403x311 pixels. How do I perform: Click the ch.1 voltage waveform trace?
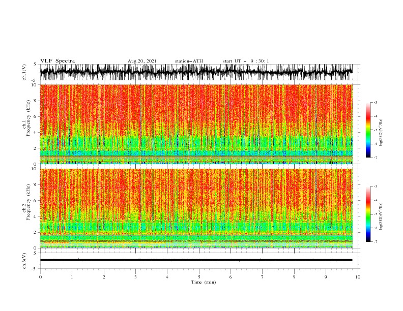[x=196, y=72]
